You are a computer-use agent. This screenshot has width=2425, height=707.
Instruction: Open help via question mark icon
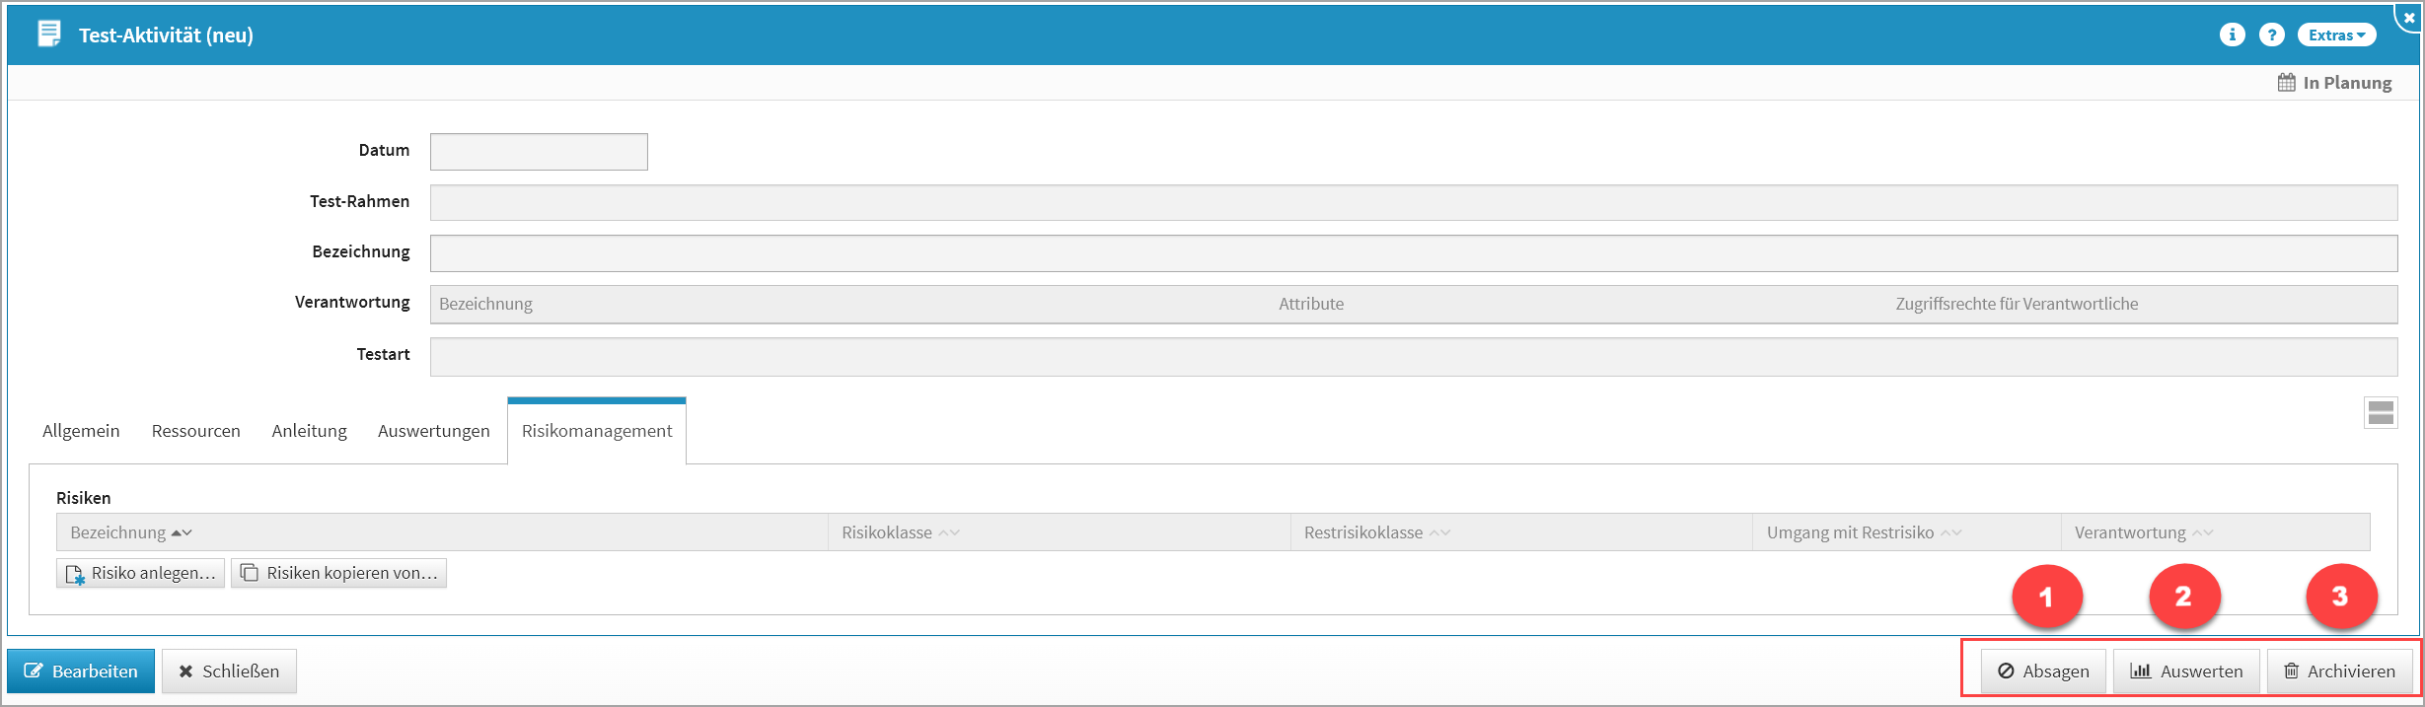(2272, 35)
